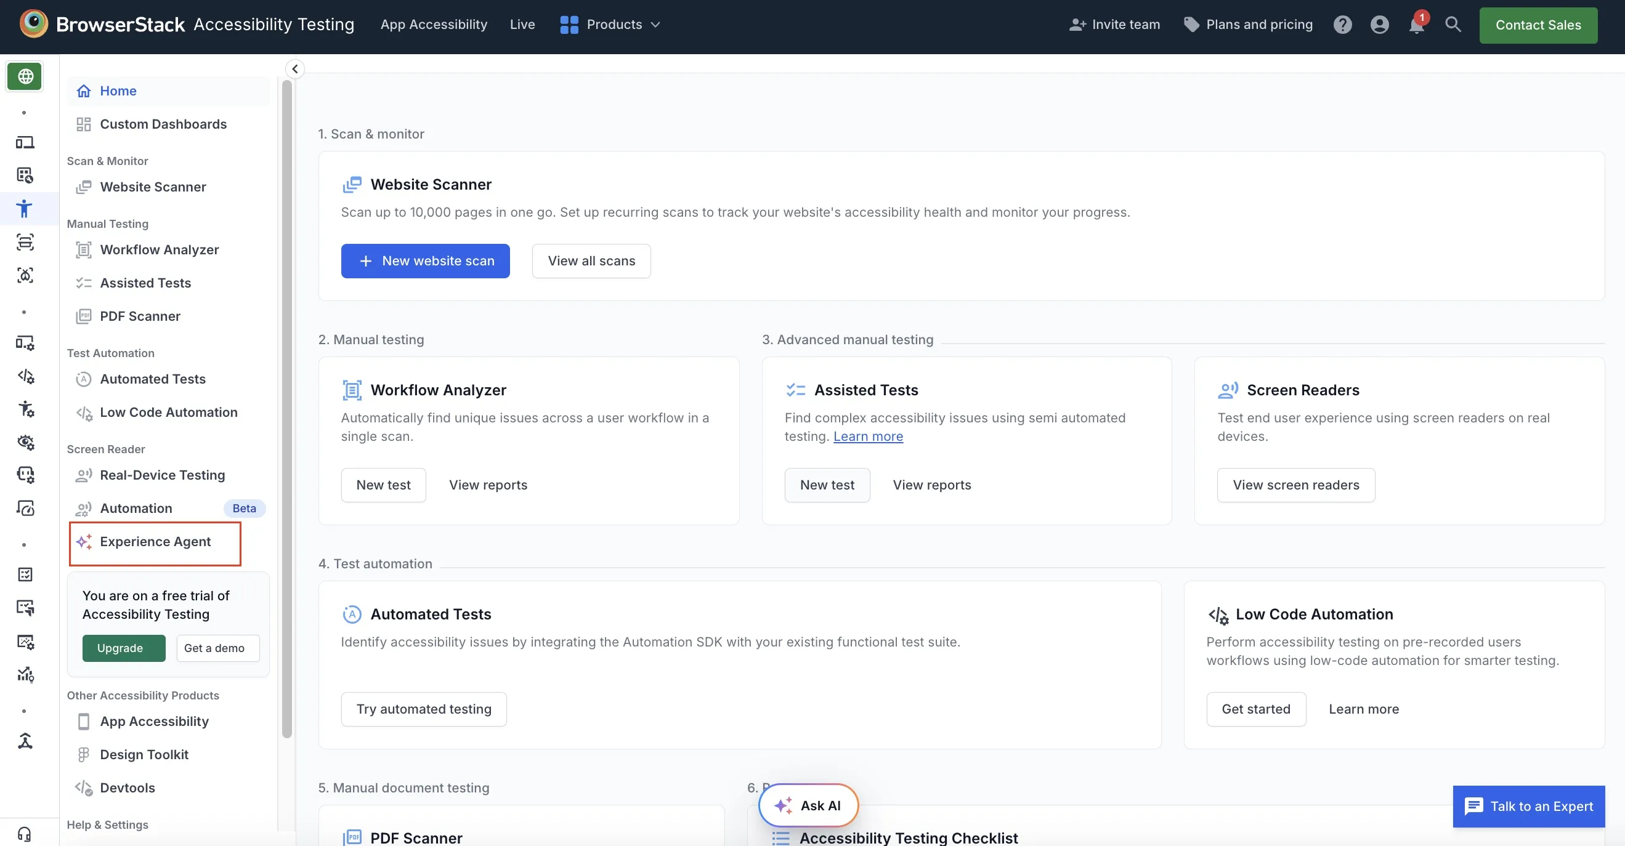The height and width of the screenshot is (846, 1625).
Task: Start New test in Assisted Tests card
Action: 827,485
